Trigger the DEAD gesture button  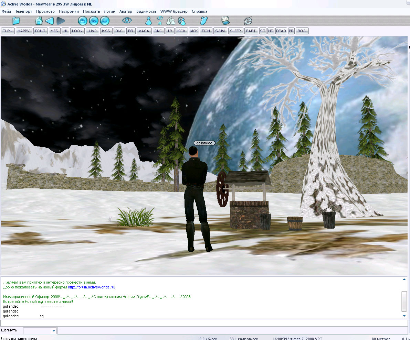281,31
